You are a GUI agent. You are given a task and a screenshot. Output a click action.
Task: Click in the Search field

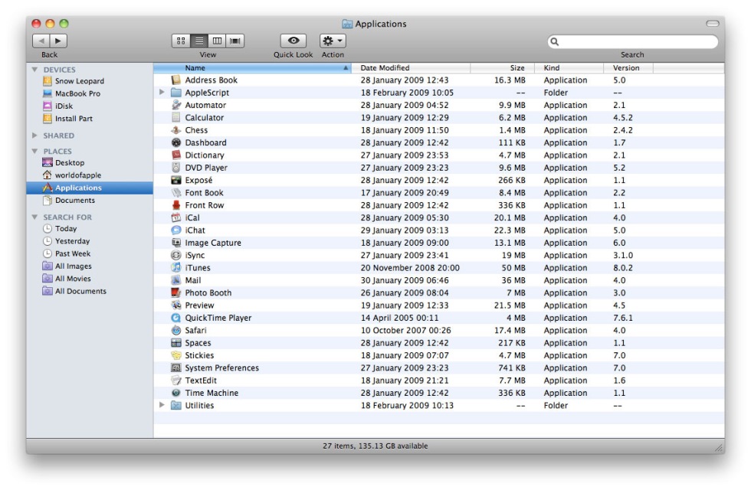click(636, 42)
